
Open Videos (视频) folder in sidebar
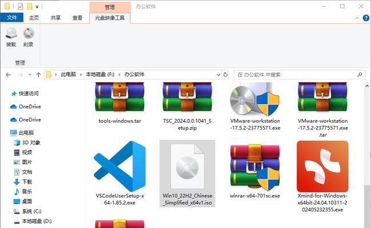click(23, 152)
